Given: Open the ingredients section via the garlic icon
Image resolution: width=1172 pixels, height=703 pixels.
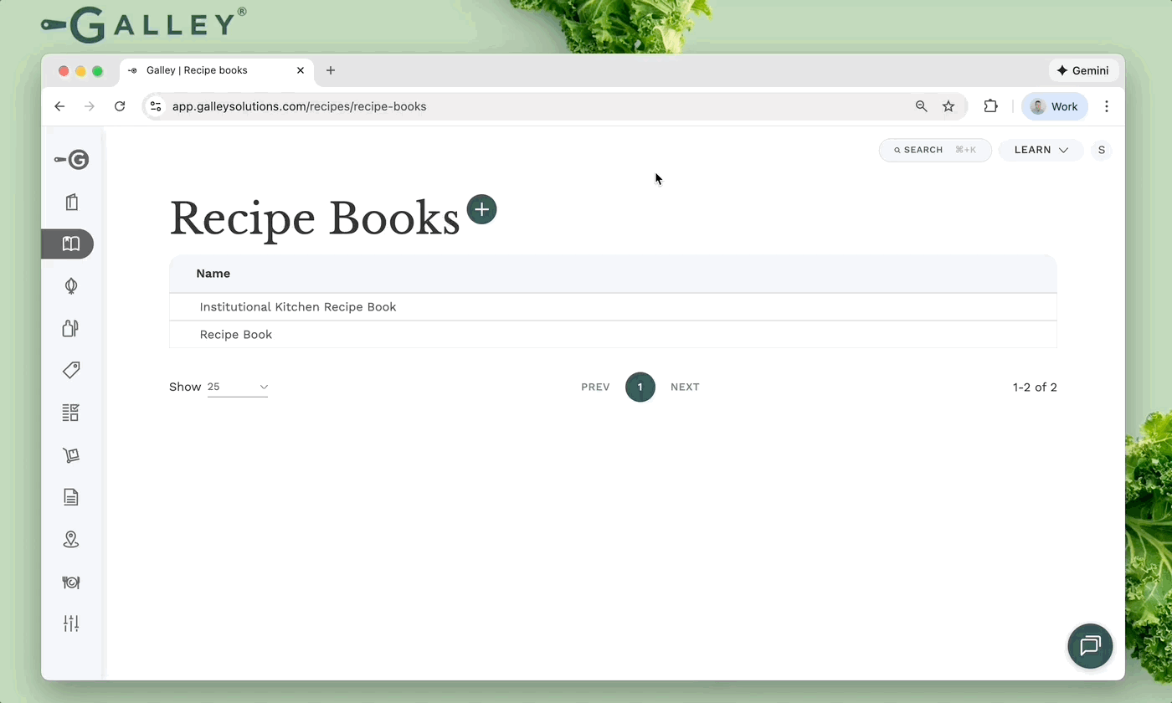Looking at the screenshot, I should (x=71, y=286).
